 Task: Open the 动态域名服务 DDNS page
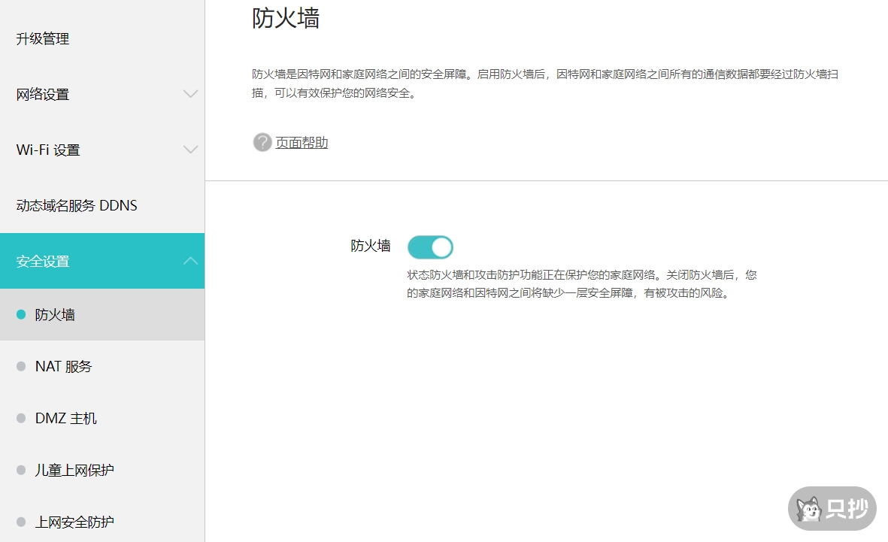point(76,204)
